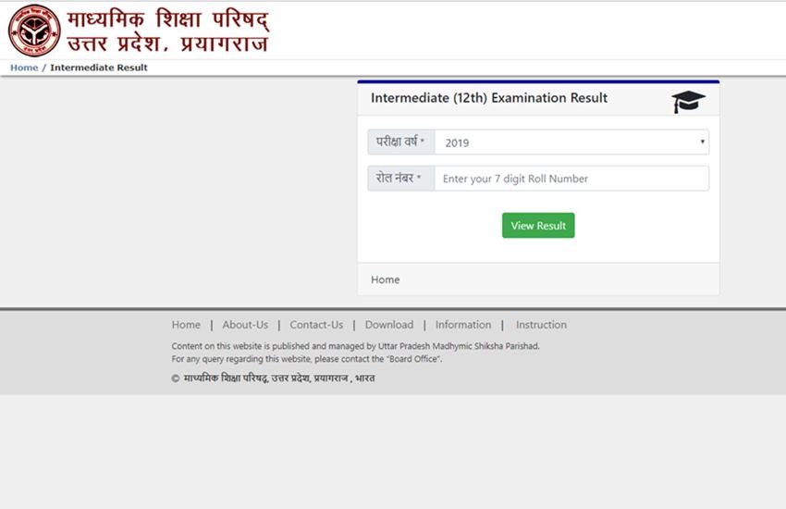Visit the Contact-Us footer link
The image size is (786, 509).
316,325
